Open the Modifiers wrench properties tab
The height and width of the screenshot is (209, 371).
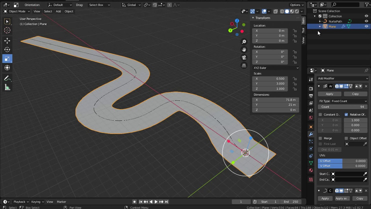point(311,134)
